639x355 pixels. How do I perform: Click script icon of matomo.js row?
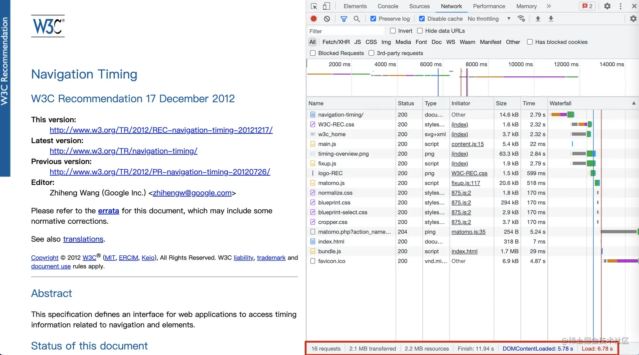point(313,183)
